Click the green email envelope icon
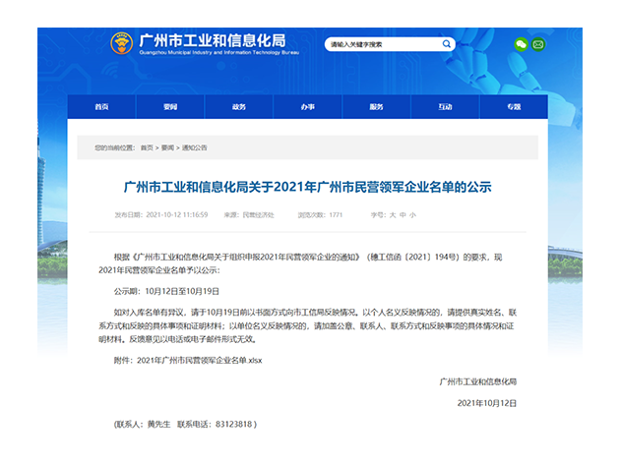Viewport: 620px width, 464px height. coord(538,44)
